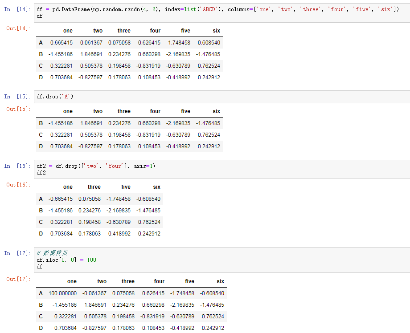Select the "Out[14]:" output prompt
This screenshot has height=333, width=410.
[x=18, y=28]
